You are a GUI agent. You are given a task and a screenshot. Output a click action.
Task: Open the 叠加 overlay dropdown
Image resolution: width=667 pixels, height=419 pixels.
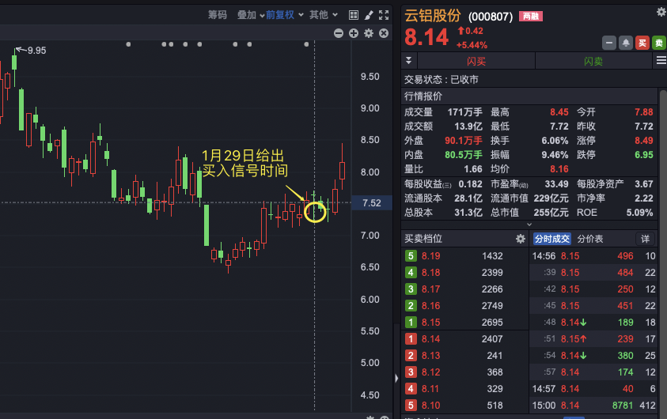click(251, 15)
